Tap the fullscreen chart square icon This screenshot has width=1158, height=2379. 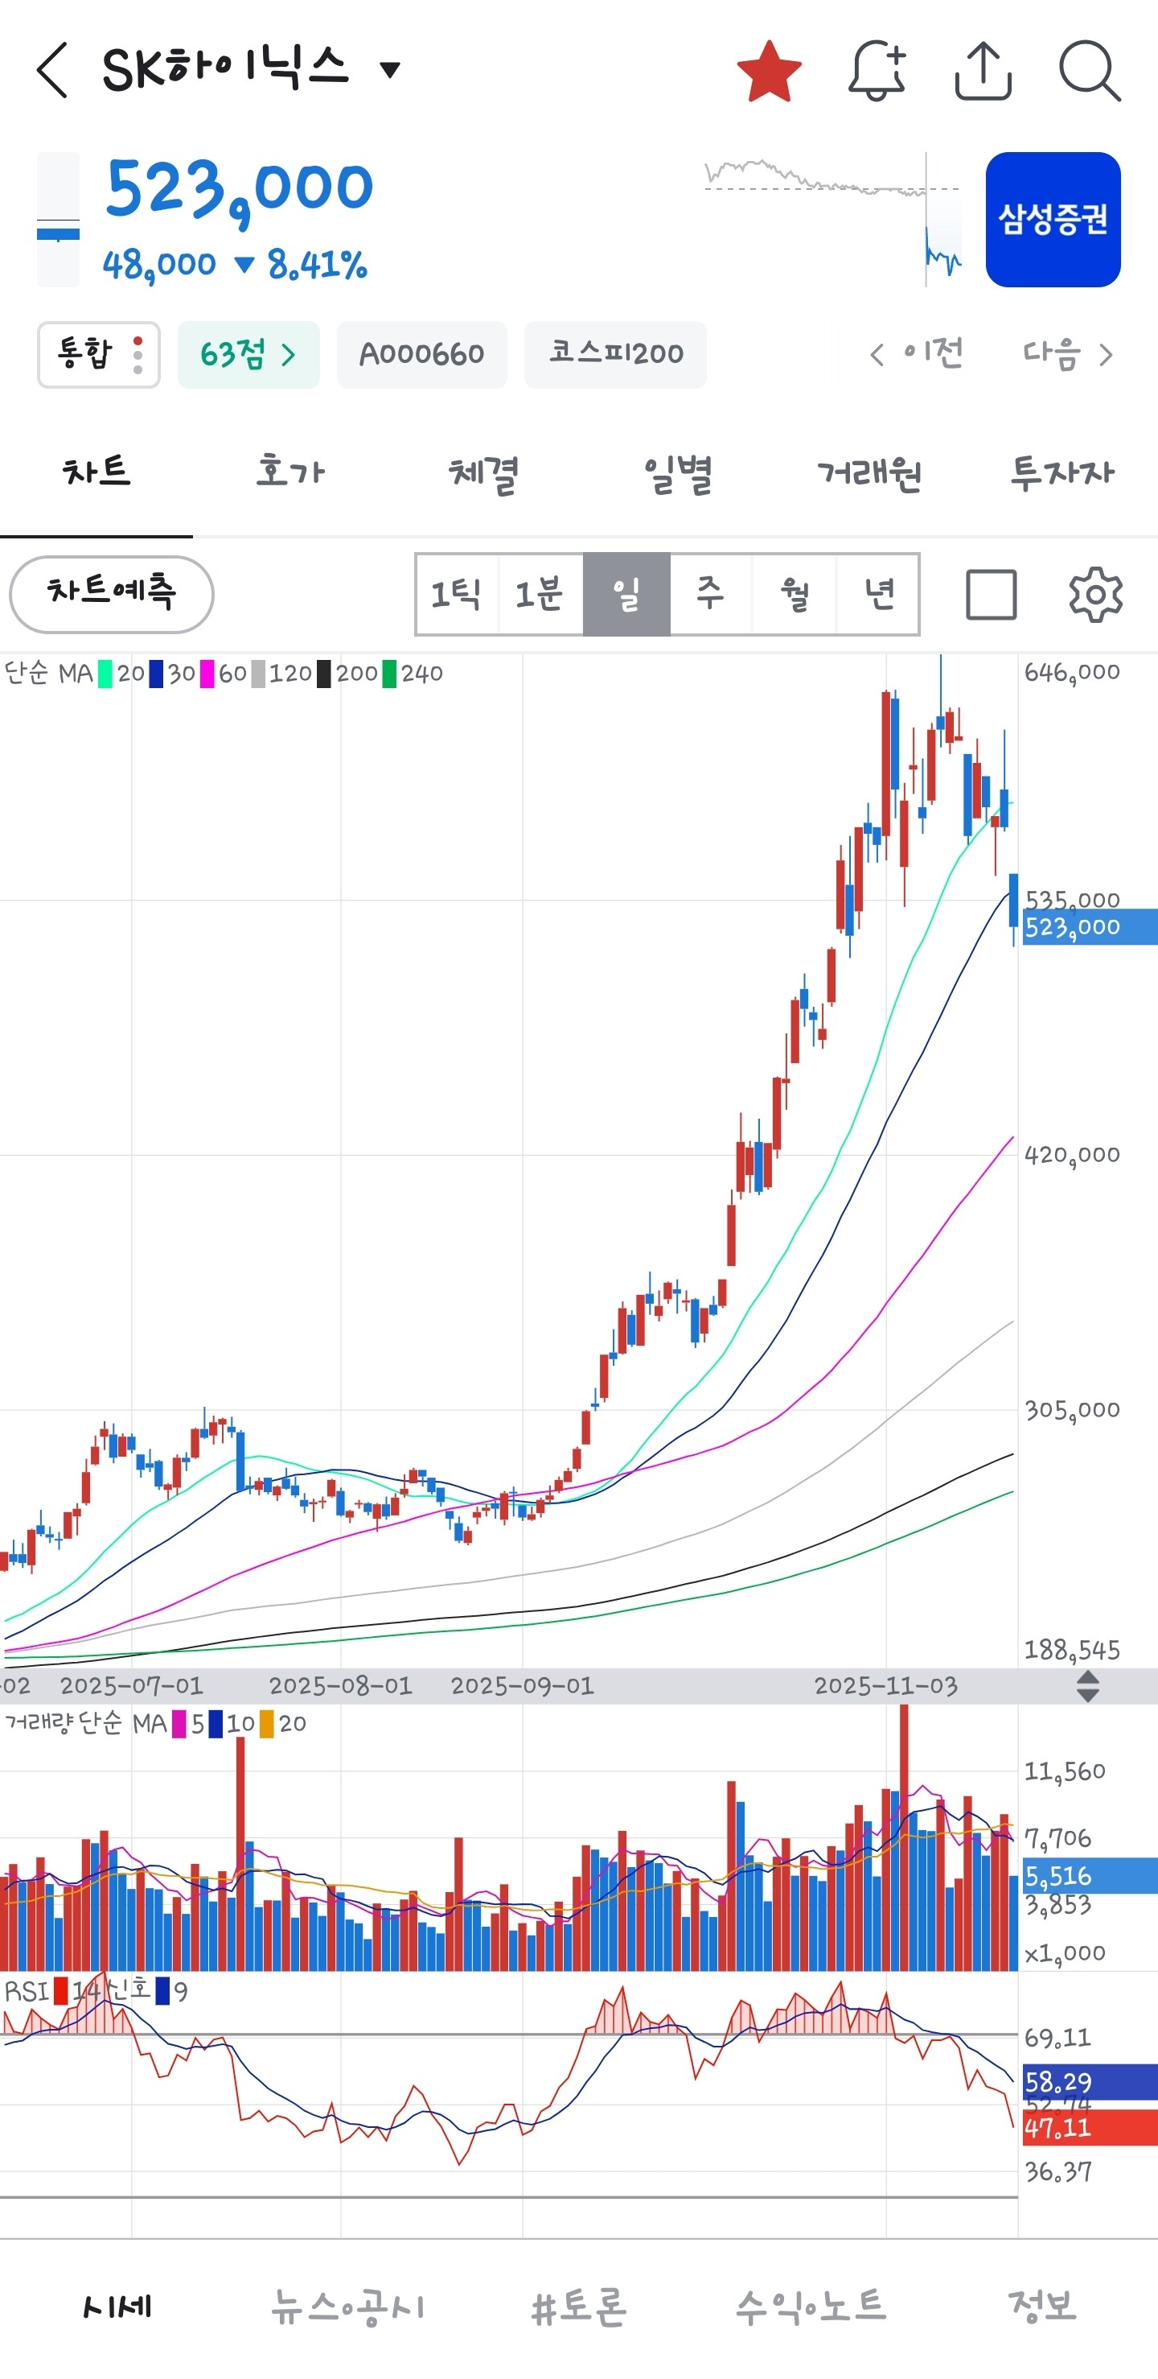(x=991, y=595)
